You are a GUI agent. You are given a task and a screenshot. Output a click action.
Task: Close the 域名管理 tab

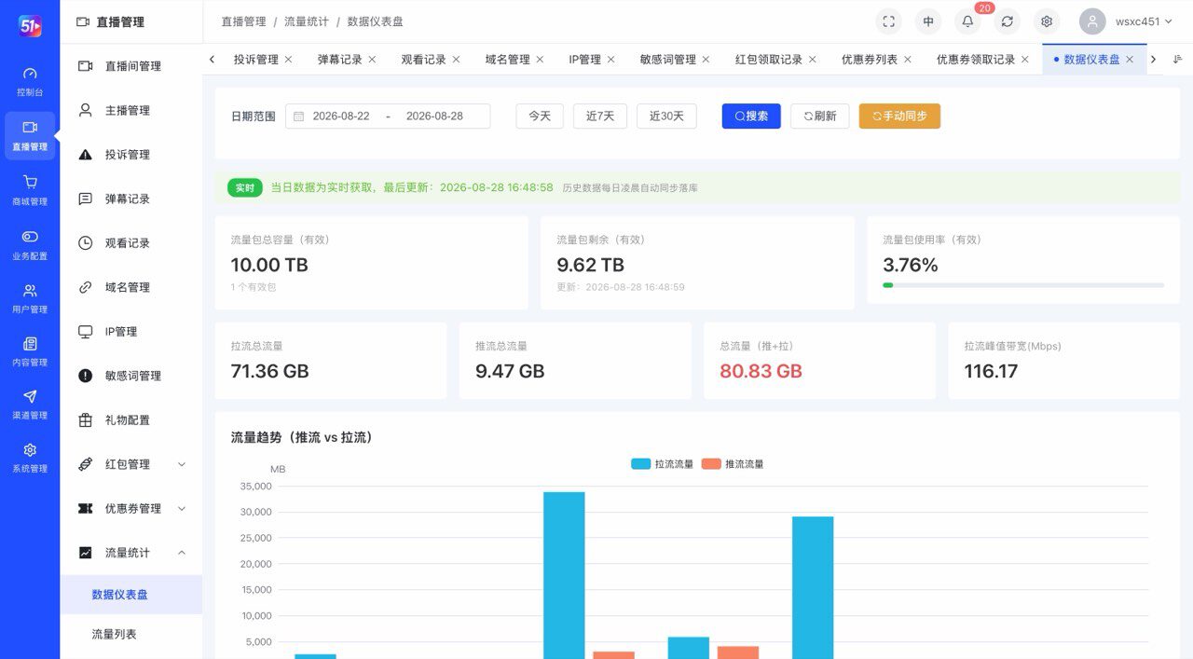click(x=540, y=60)
